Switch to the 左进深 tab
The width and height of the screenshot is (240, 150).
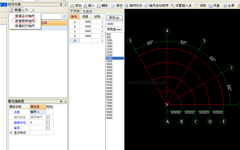click(x=87, y=11)
